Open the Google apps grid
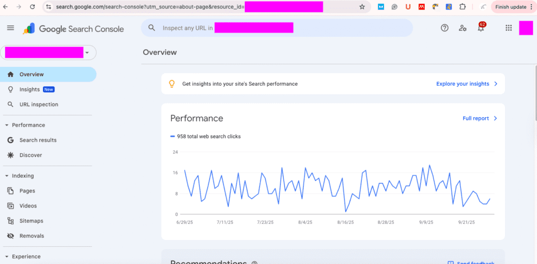 point(509,28)
